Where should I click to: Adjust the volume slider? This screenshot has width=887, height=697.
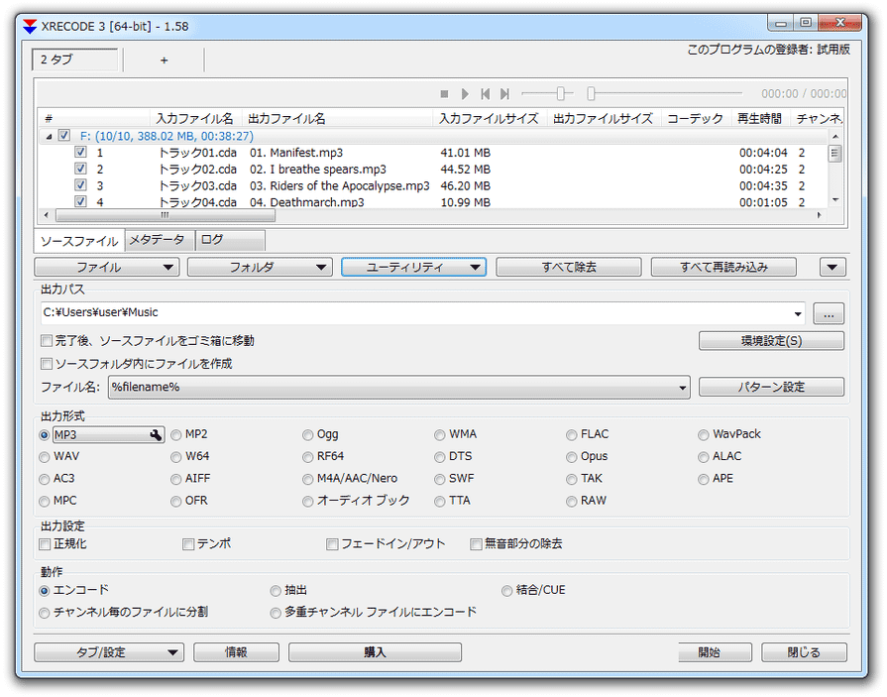pyautogui.click(x=560, y=93)
